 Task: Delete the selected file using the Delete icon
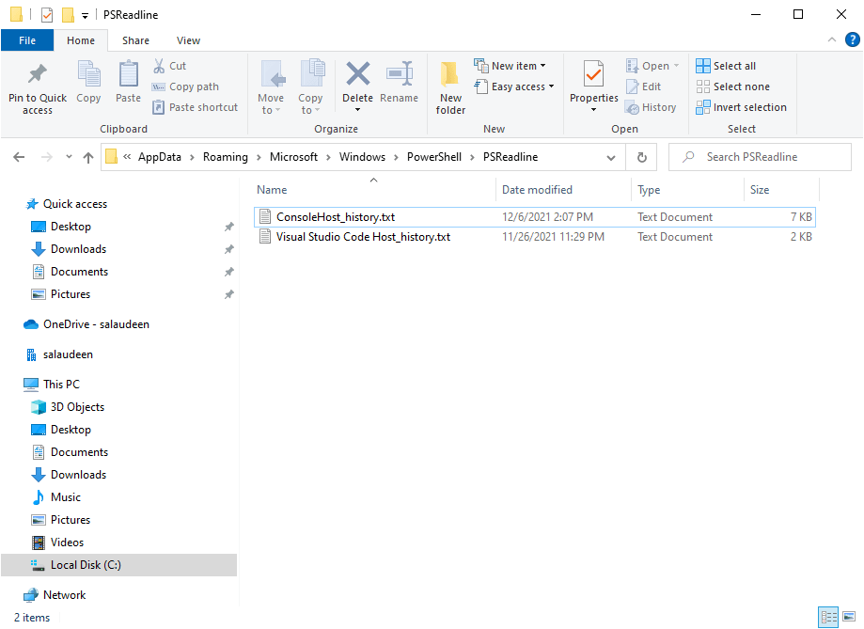click(357, 83)
